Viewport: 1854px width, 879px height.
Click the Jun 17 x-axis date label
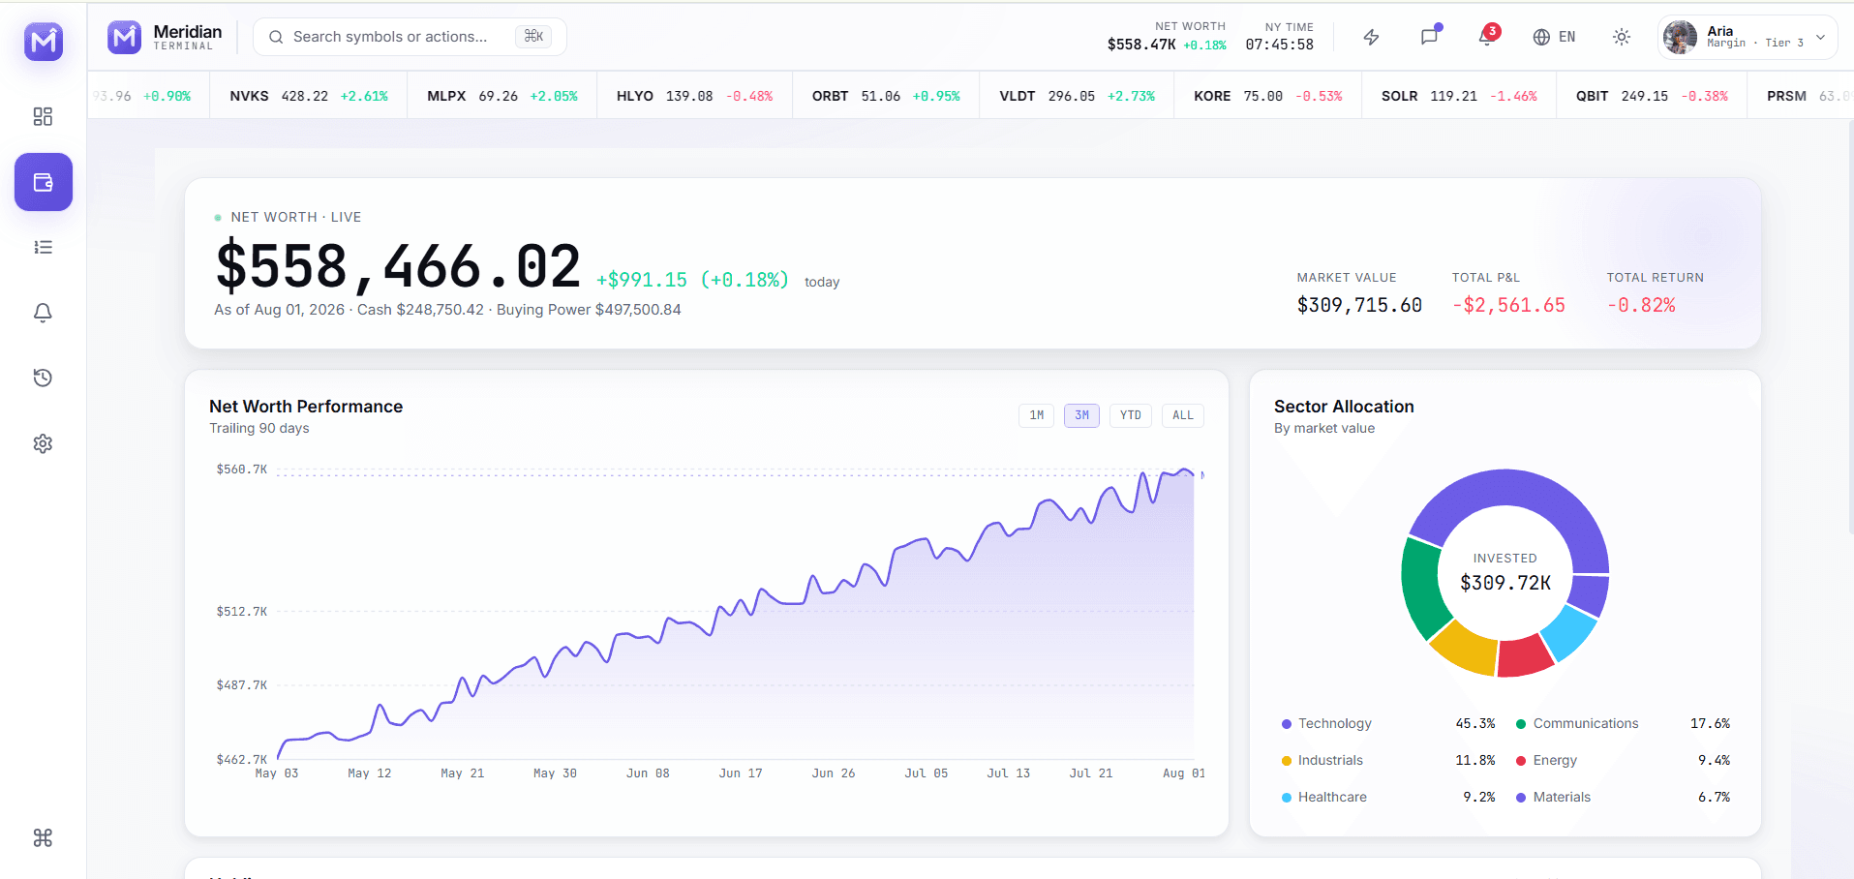pos(741,773)
